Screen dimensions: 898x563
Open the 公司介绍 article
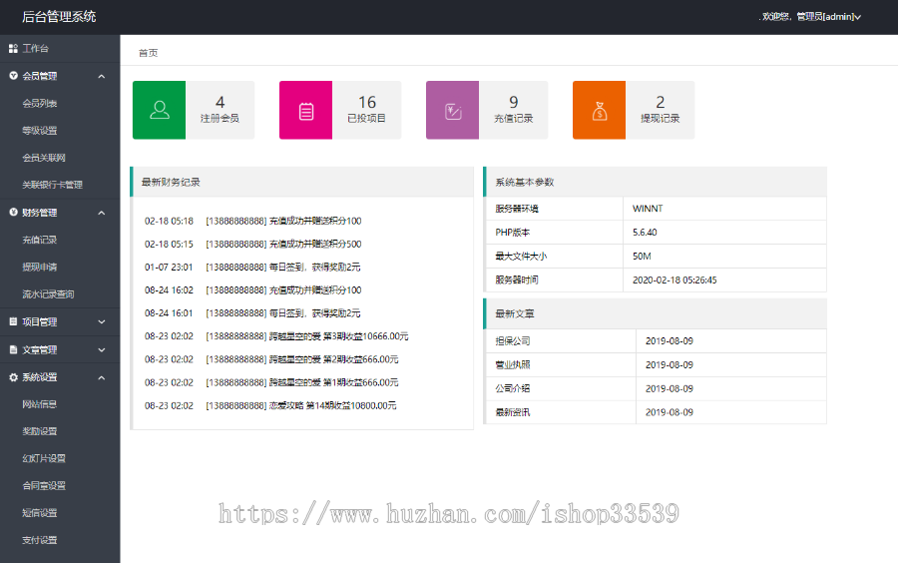513,388
